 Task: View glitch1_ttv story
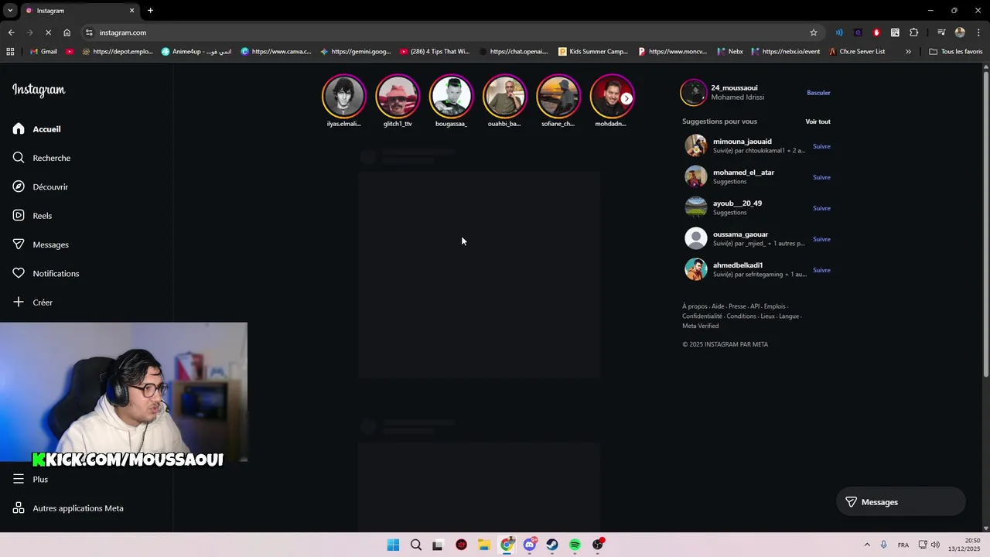(x=397, y=96)
